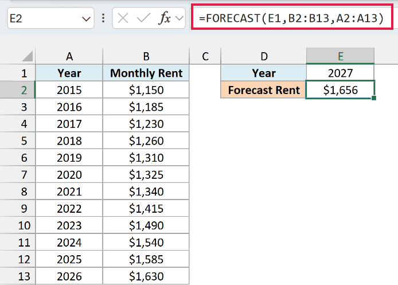Select the cell containing $1,630

point(146,276)
